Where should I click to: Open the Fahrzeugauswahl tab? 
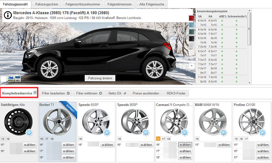pyautogui.click(x=15, y=4)
